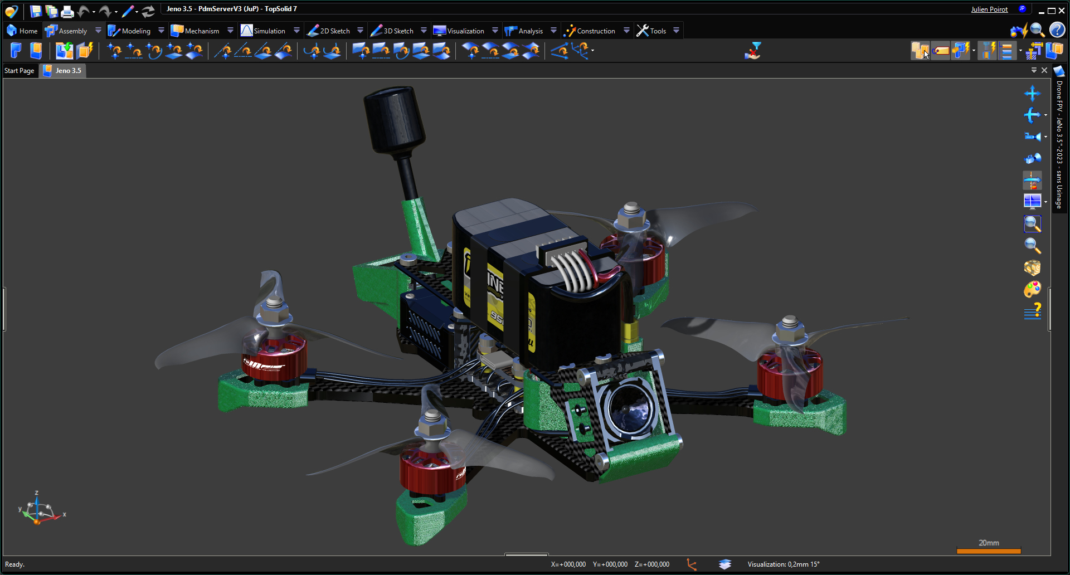Click the orange part with lightning icon
Screen dimensions: 1070x575
pos(85,51)
